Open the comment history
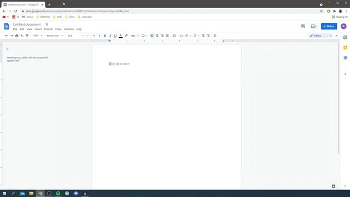The height and width of the screenshot is (197, 350). point(303,26)
